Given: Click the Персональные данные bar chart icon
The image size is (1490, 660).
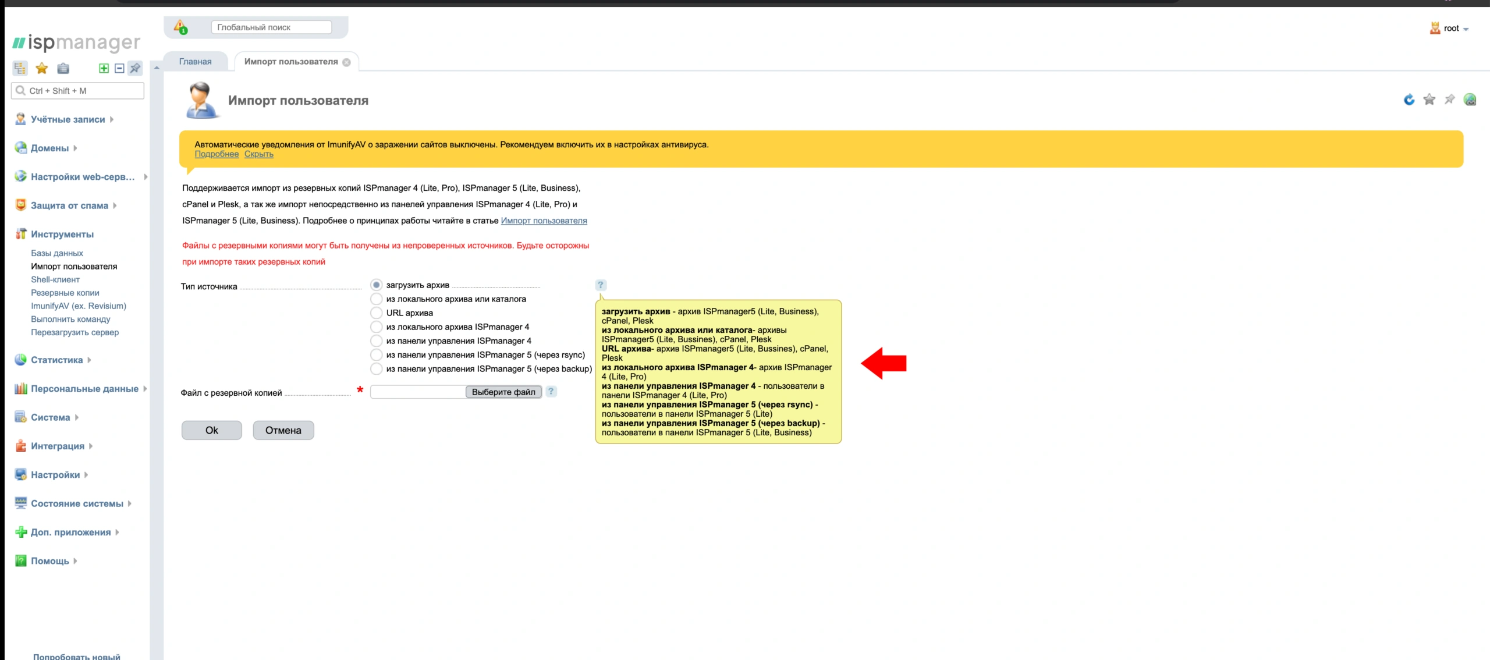Looking at the screenshot, I should [x=20, y=388].
